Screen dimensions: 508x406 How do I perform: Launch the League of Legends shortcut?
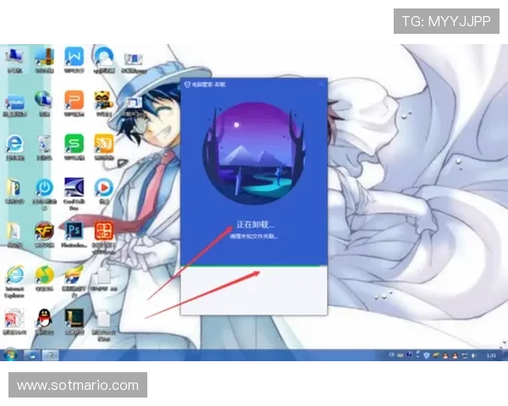[75, 317]
